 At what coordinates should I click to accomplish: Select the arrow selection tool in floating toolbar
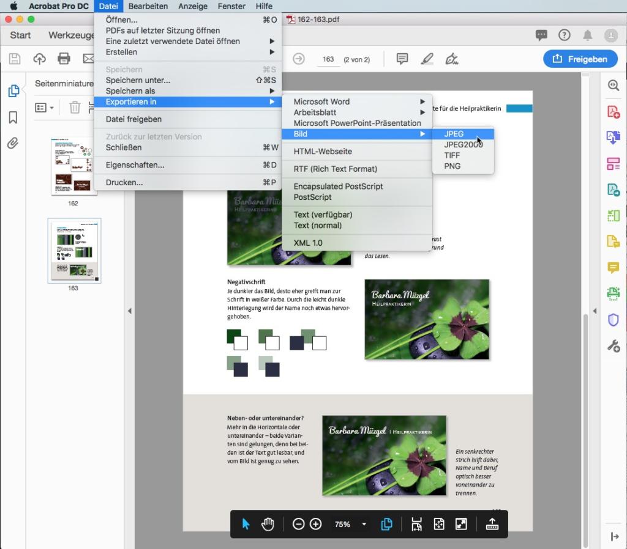click(x=246, y=524)
